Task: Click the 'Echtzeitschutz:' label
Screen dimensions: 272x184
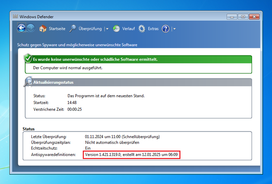Action: 44,148
